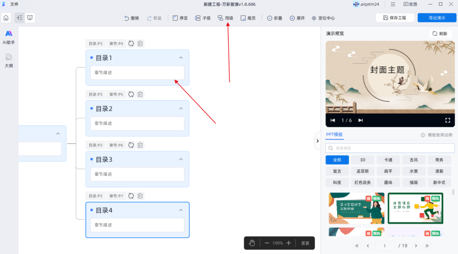The width and height of the screenshot is (458, 254).
Task: Add a 尾页 ending page
Action: coord(248,18)
